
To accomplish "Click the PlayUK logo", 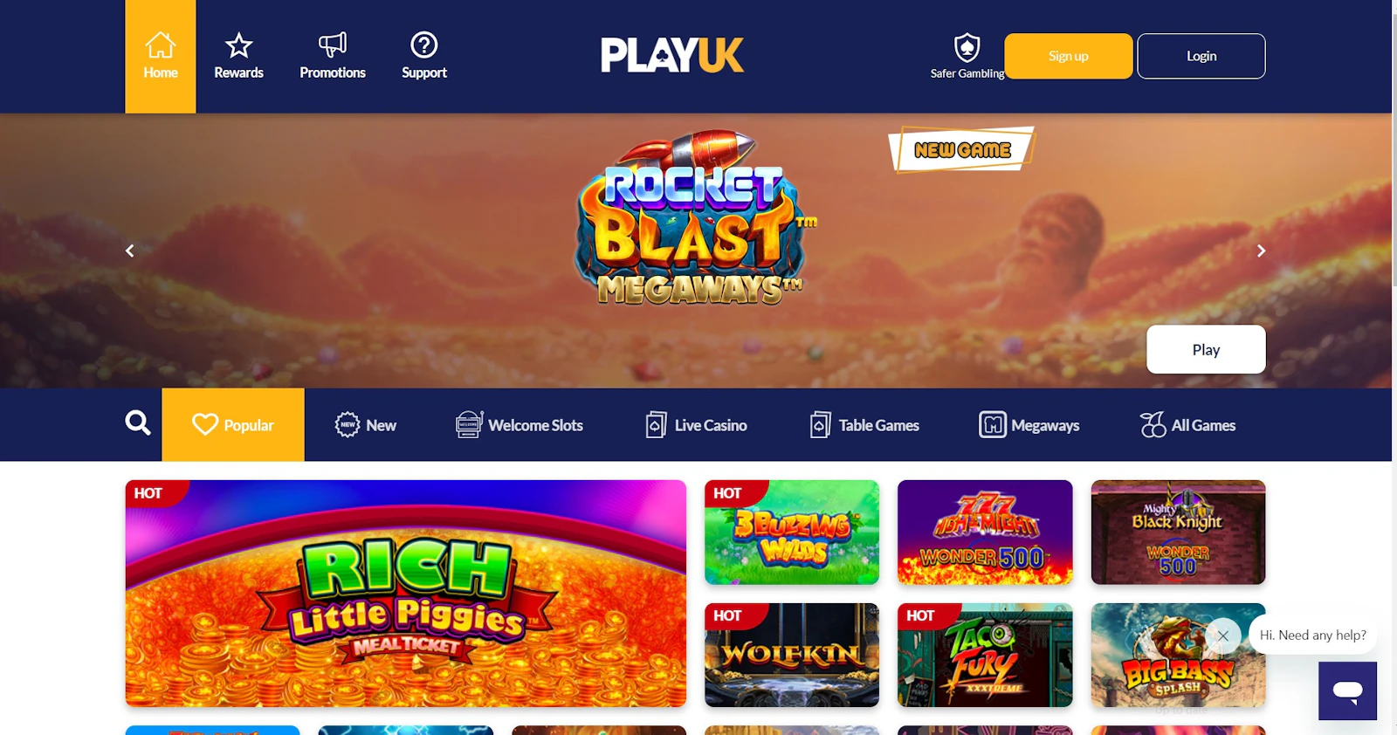I will click(x=672, y=55).
